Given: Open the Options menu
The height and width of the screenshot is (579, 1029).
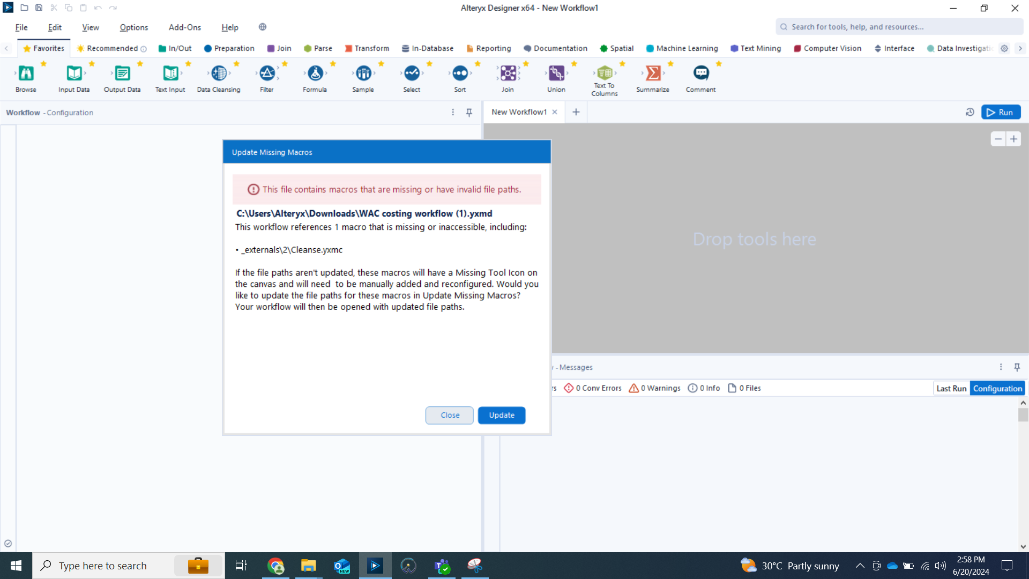Looking at the screenshot, I should [133, 27].
